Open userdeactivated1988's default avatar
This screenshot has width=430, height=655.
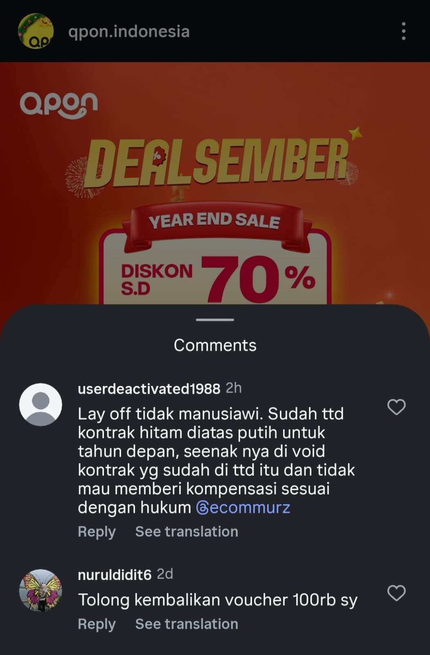pos(41,404)
